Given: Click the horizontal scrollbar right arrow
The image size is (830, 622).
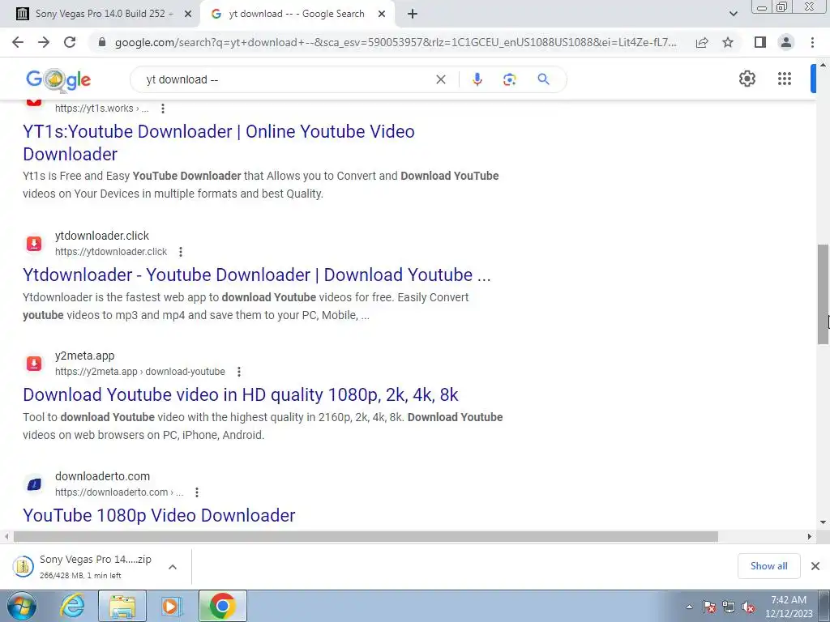Looking at the screenshot, I should [x=810, y=536].
